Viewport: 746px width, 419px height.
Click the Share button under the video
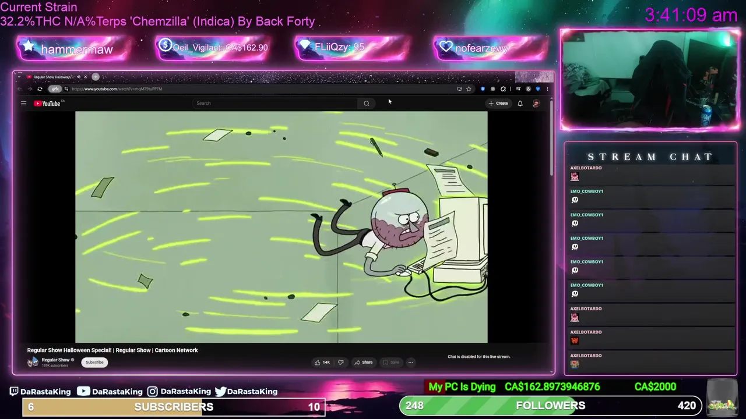[x=364, y=363]
